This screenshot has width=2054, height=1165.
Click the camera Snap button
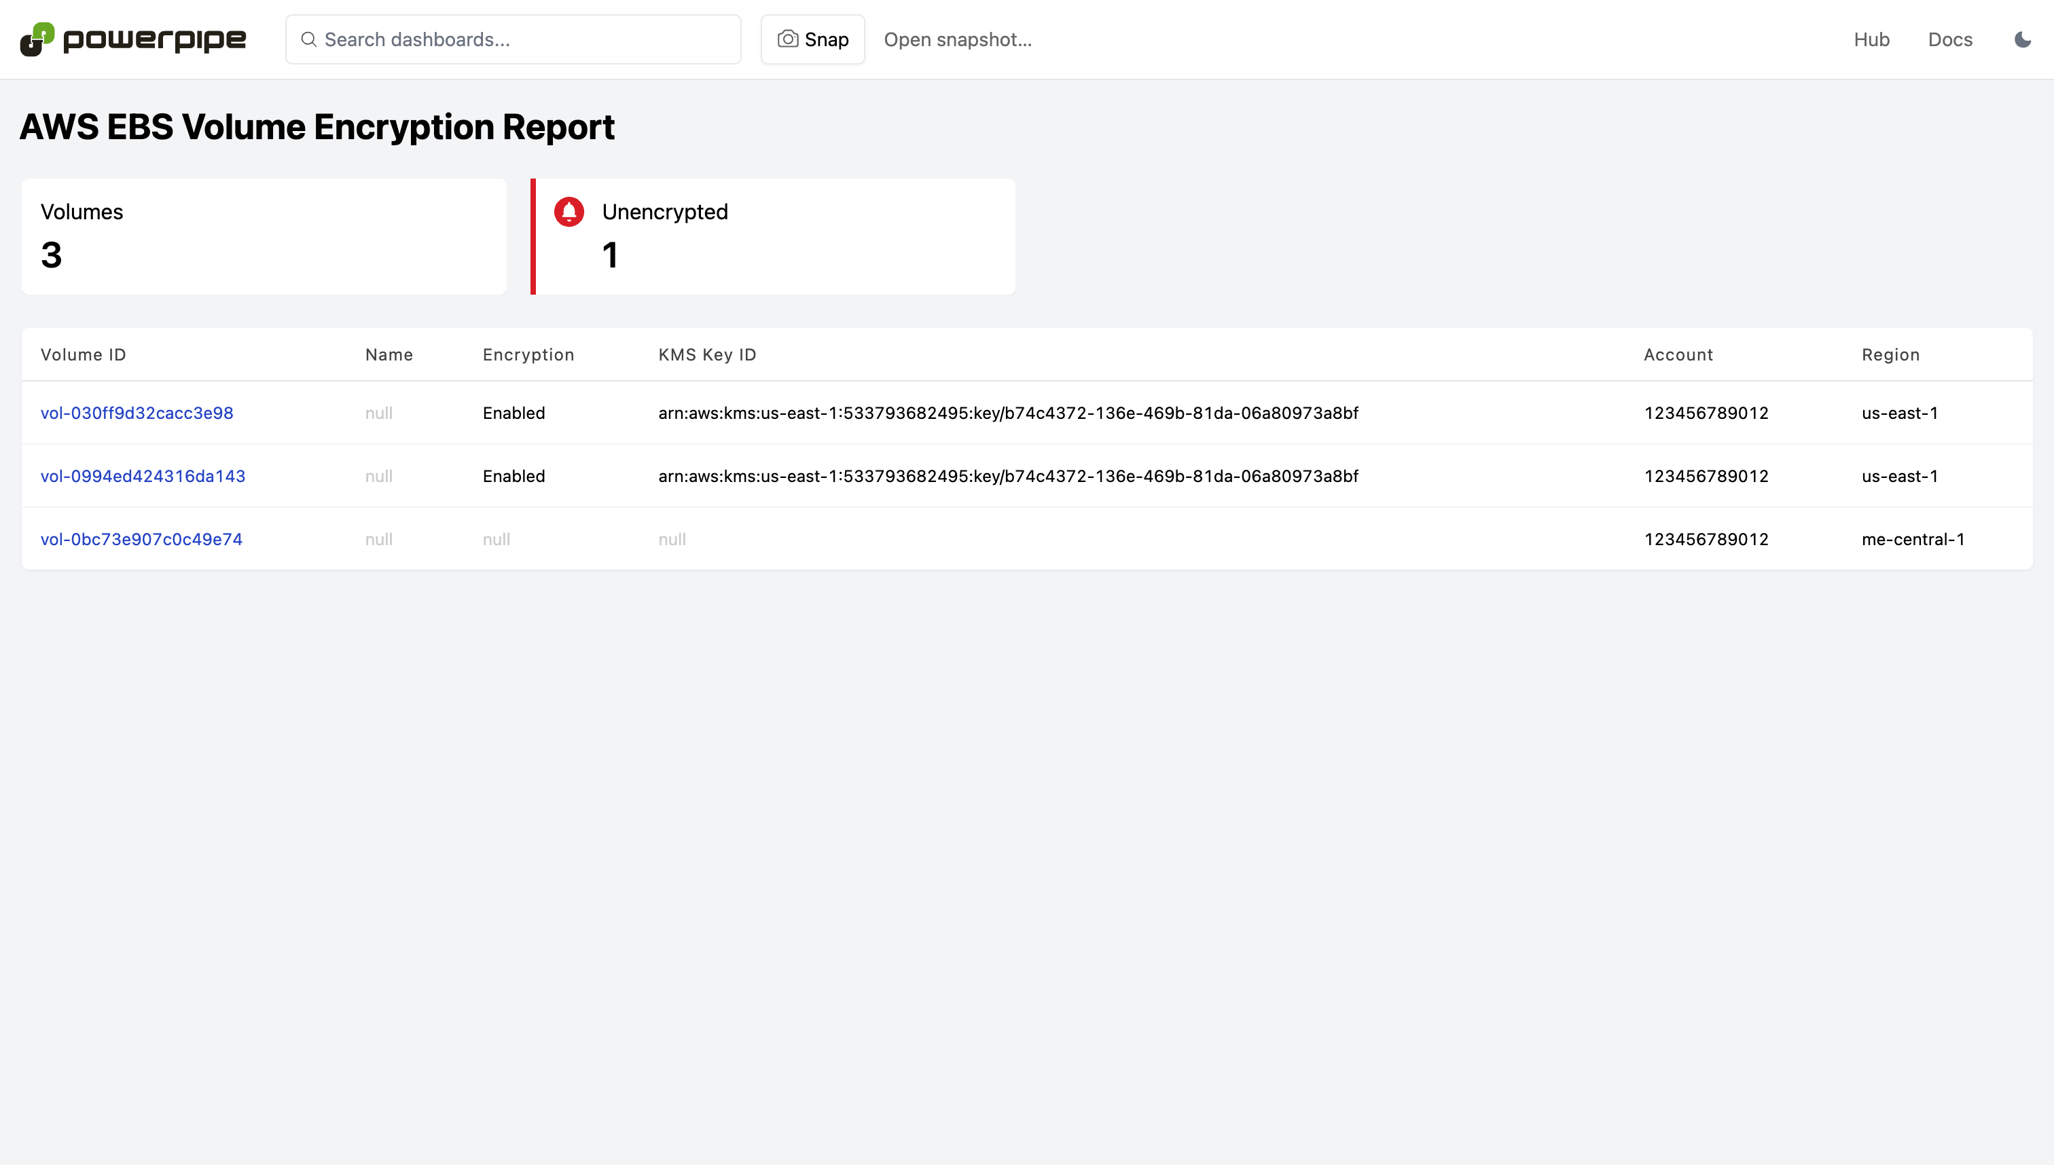click(812, 39)
